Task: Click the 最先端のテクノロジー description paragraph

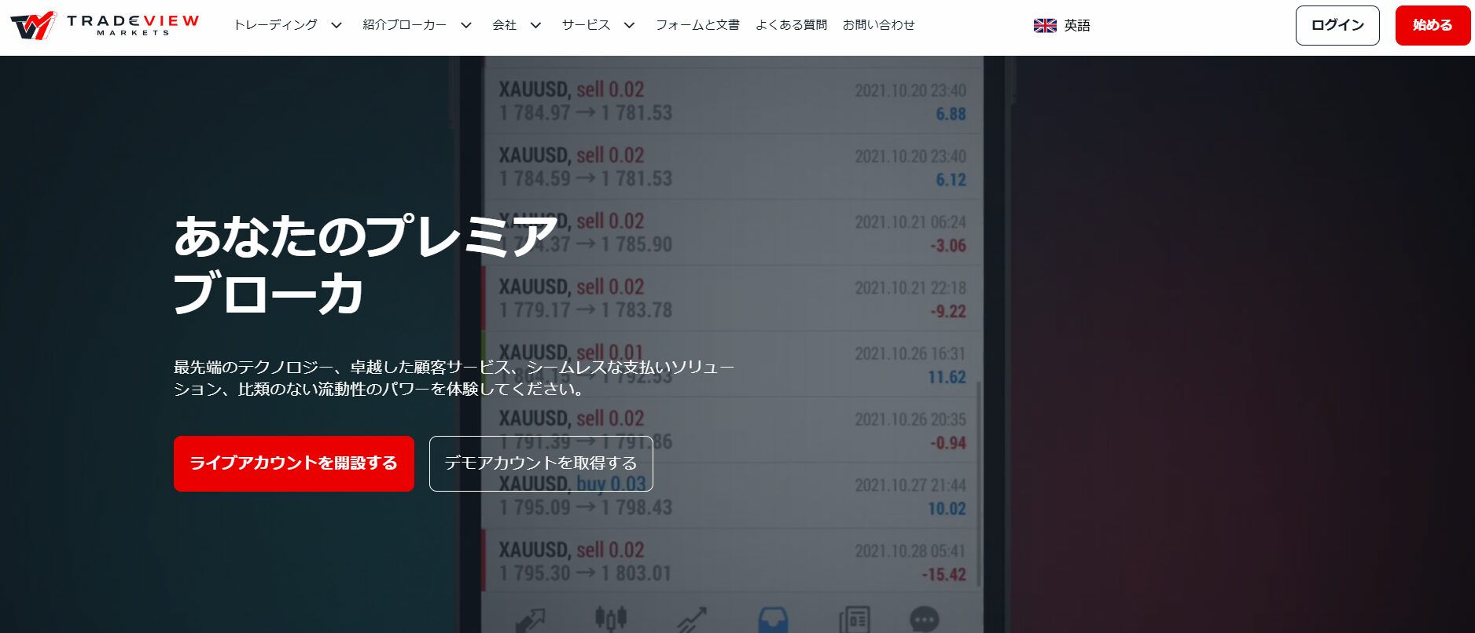Action: point(454,378)
